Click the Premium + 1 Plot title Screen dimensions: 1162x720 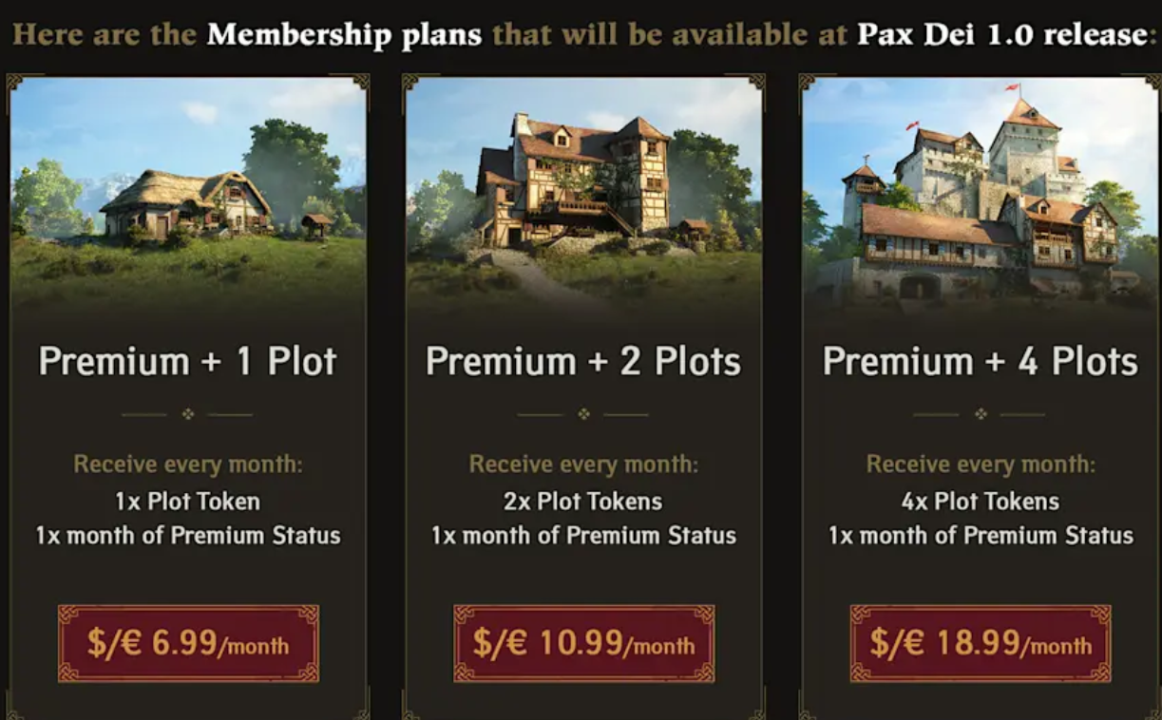pyautogui.click(x=188, y=362)
